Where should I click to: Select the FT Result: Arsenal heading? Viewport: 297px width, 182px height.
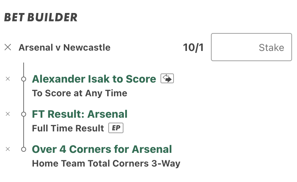(x=80, y=114)
